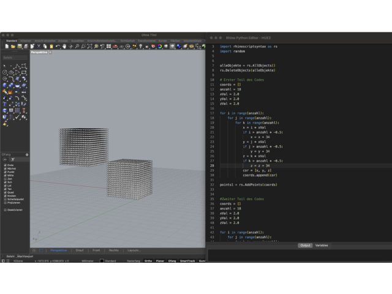Switch to the Kurven toolbar tab
Viewport: 392px width, 294px height.
[162, 41]
